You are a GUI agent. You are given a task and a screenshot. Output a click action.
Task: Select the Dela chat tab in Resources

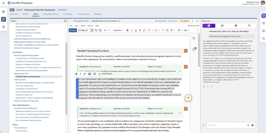[209, 26]
